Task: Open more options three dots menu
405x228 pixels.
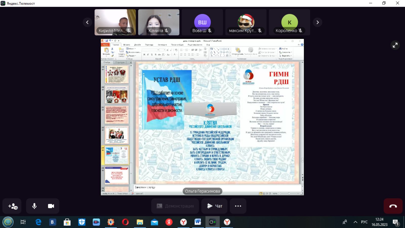Action: [238, 206]
